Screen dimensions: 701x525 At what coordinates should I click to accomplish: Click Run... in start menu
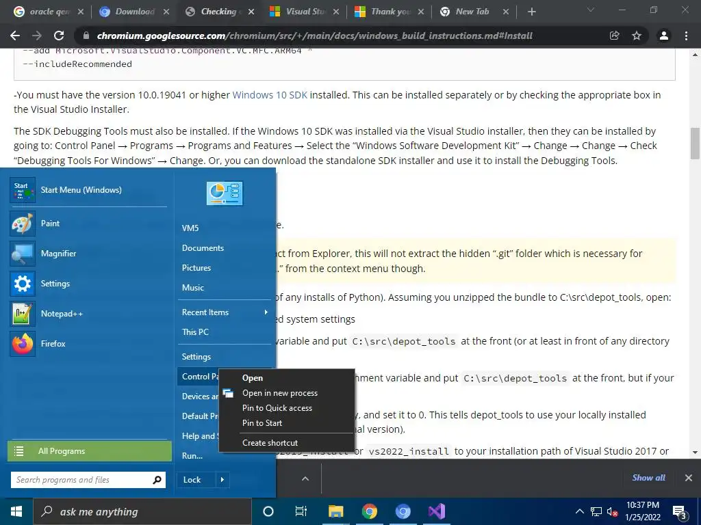192,456
